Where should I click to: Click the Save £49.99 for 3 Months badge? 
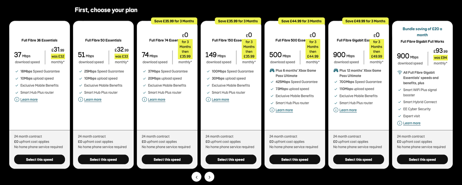365,21
